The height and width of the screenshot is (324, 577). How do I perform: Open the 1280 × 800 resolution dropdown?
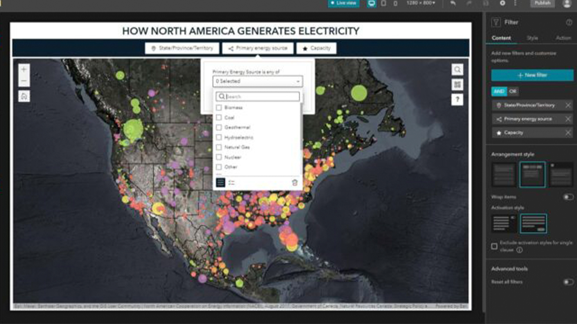[x=421, y=3]
